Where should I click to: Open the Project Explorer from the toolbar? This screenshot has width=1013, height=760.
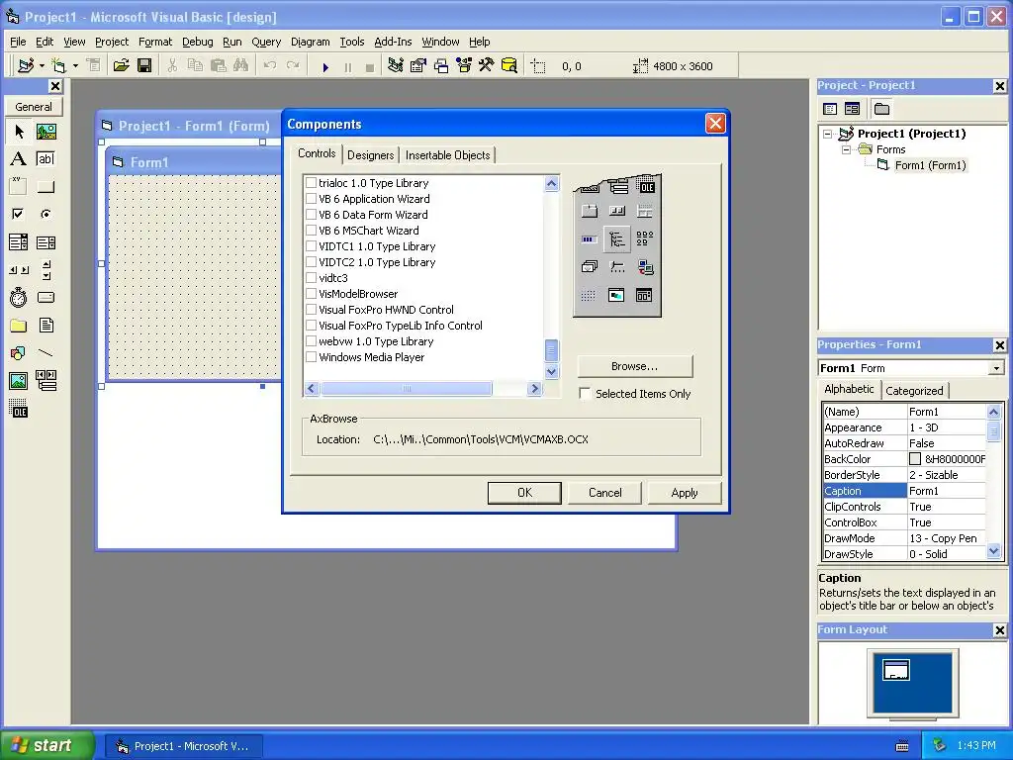point(396,66)
